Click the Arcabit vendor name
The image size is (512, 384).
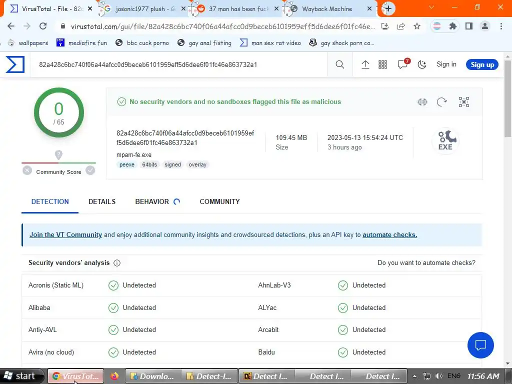coord(268,330)
